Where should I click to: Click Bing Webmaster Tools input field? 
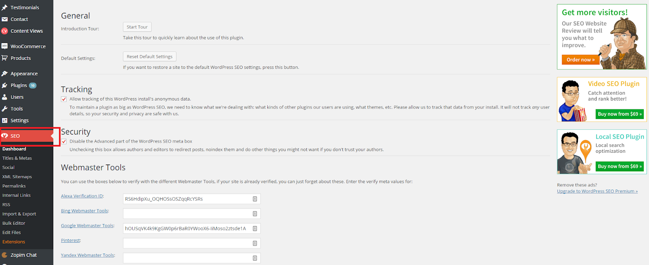[x=192, y=214]
